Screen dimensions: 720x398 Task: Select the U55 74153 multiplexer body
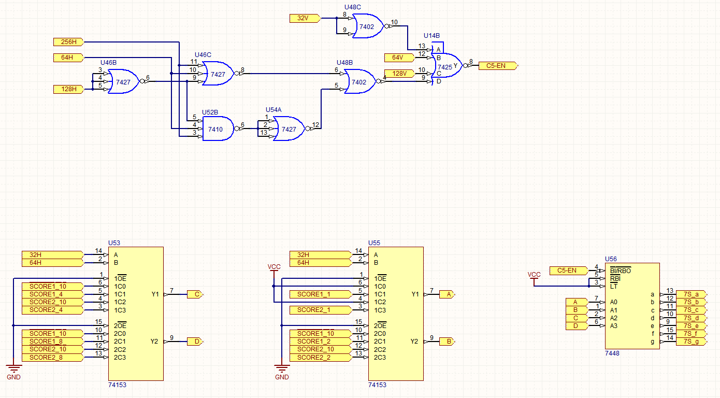point(396,314)
